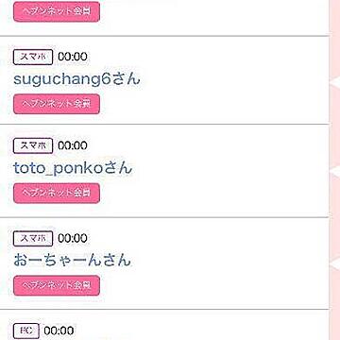Image resolution: width=340 pixels, height=340 pixels.
Task: Click the PC device badge at bottom
Action: coord(26,331)
